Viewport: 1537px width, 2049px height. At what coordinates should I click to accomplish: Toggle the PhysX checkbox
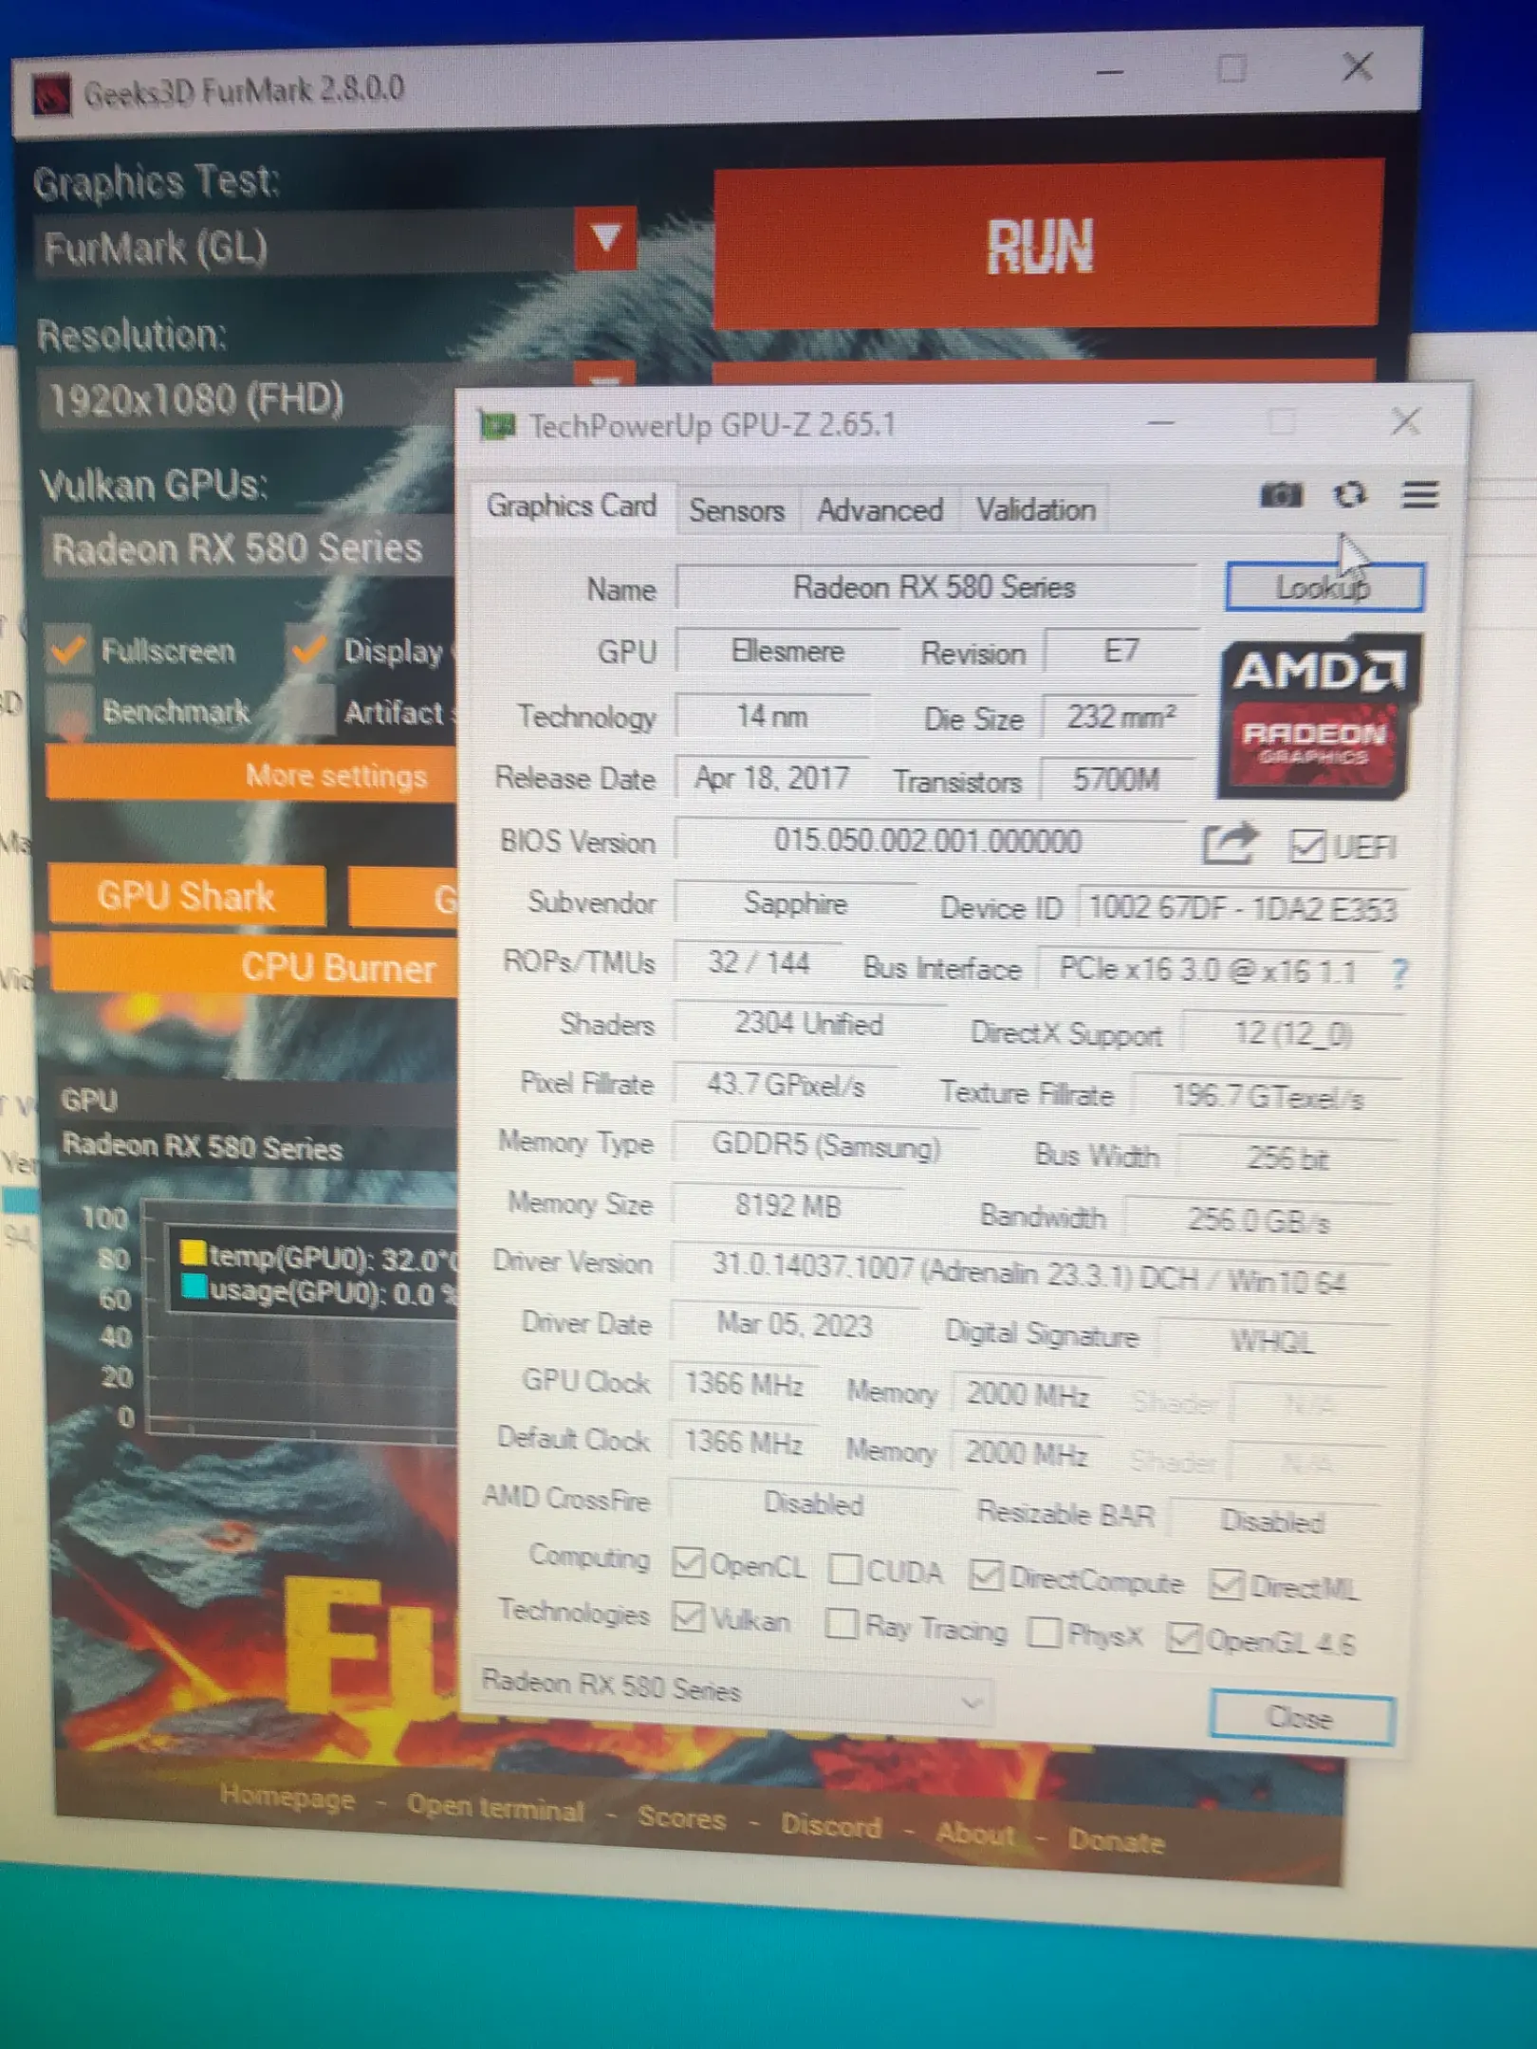point(1045,1632)
